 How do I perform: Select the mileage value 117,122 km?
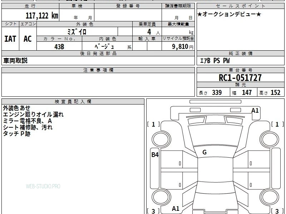point(42,15)
